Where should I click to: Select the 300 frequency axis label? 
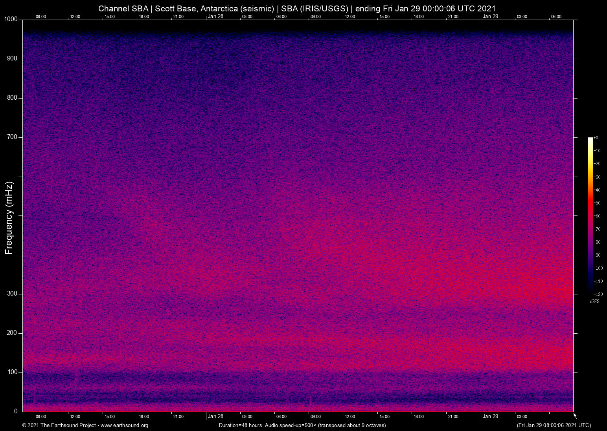tap(12, 293)
